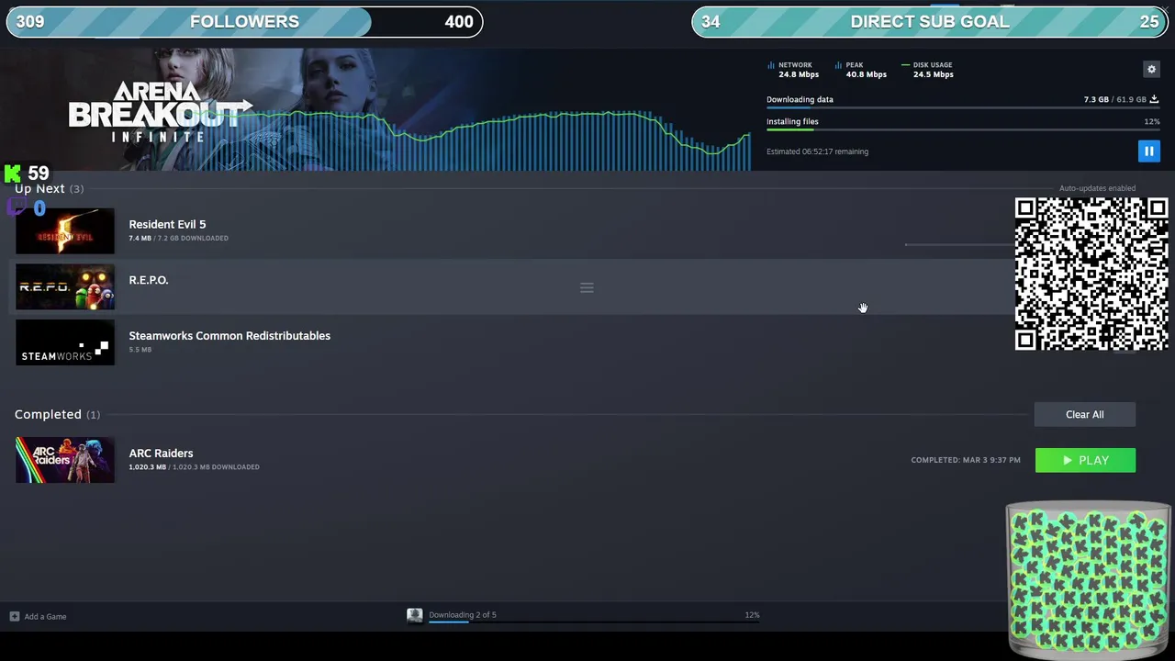Click the Downloading data progress bar

coord(962,108)
